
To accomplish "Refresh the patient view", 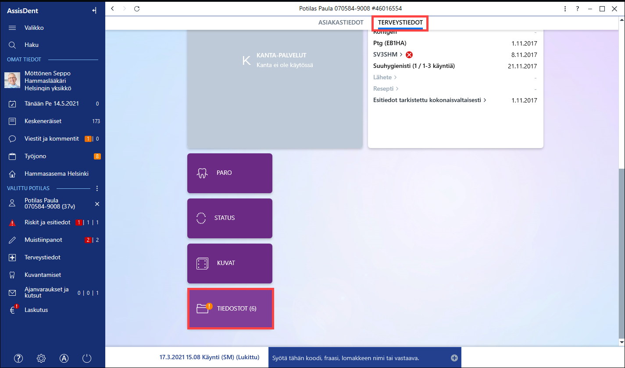I will pyautogui.click(x=137, y=8).
